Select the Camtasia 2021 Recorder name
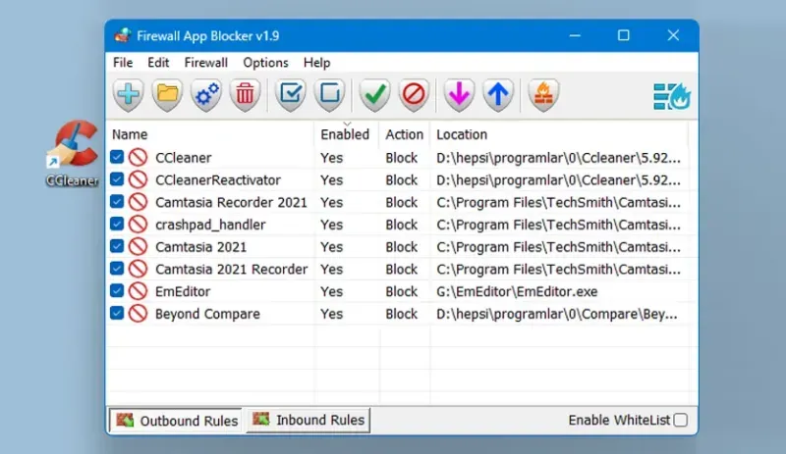The width and height of the screenshot is (786, 454). tap(232, 270)
